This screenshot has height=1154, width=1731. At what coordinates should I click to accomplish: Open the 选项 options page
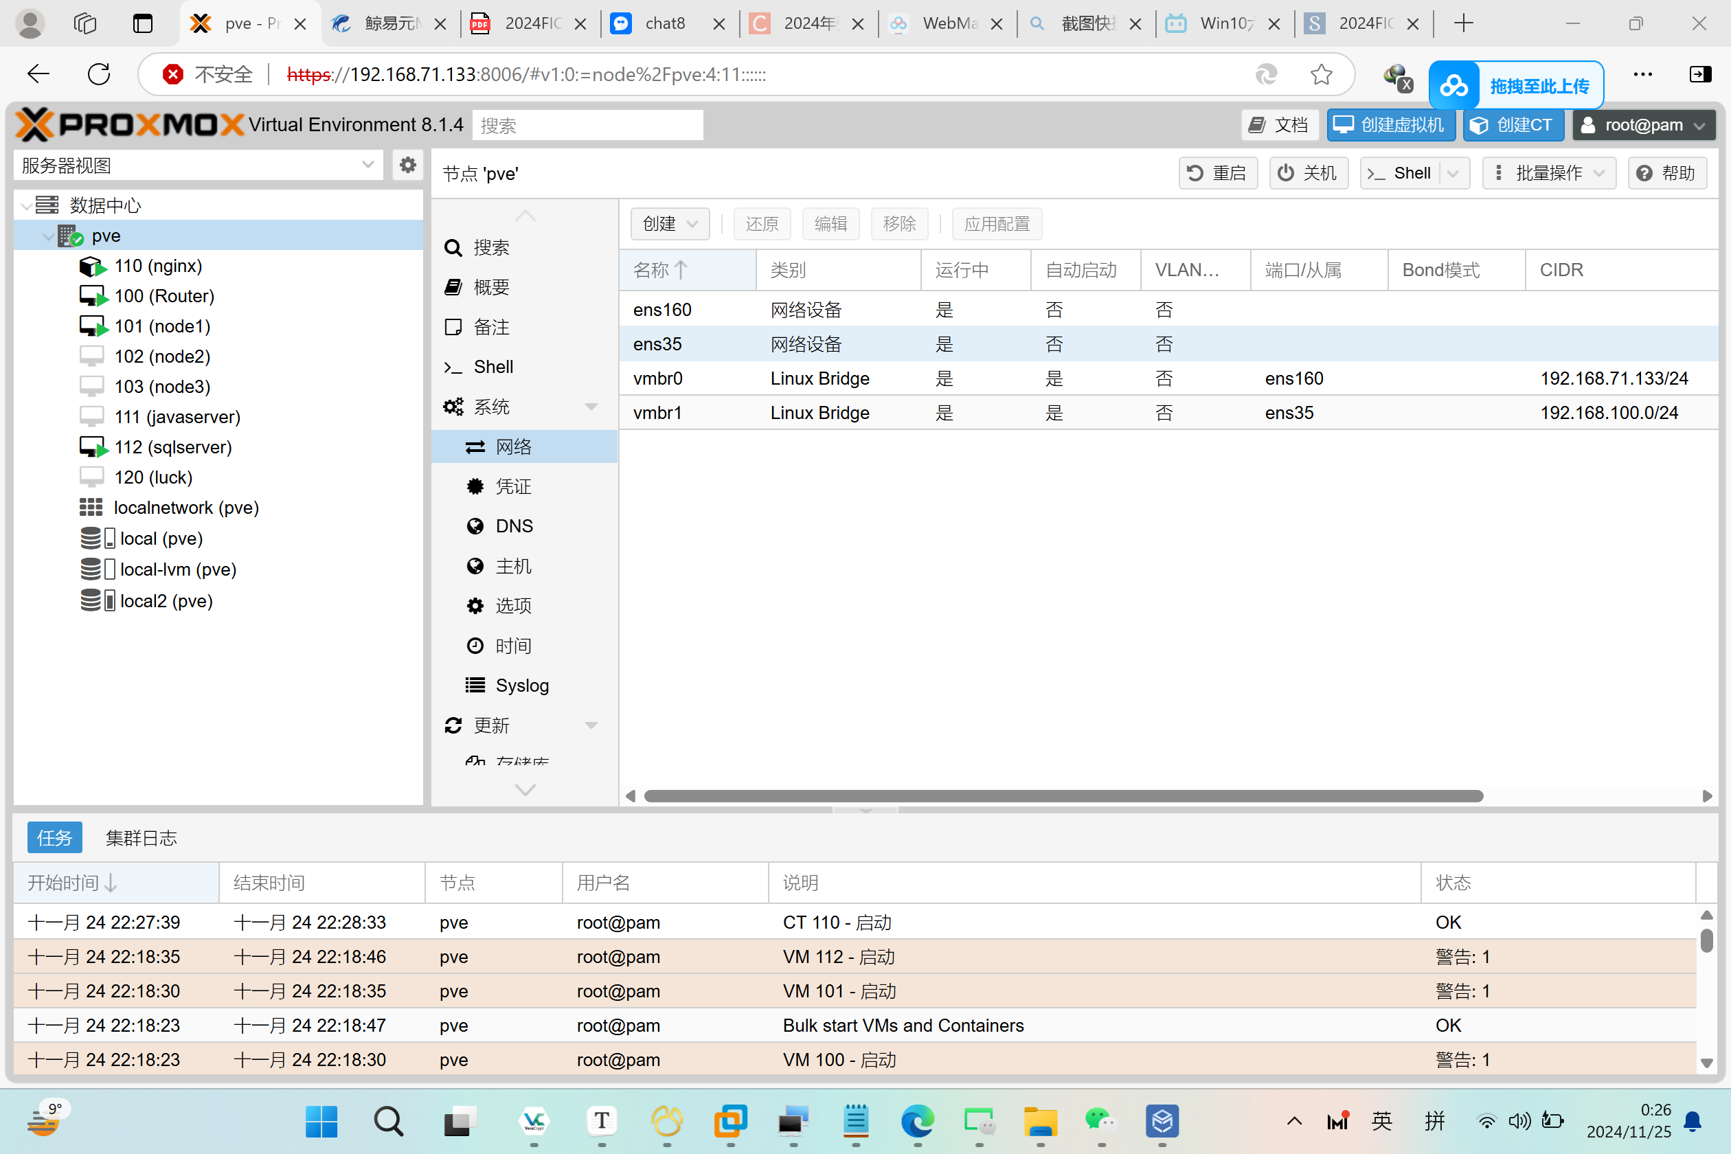click(513, 606)
